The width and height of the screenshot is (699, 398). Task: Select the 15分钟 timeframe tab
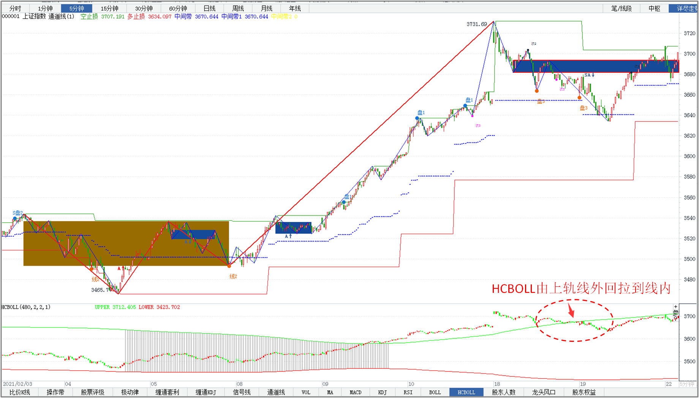[109, 8]
